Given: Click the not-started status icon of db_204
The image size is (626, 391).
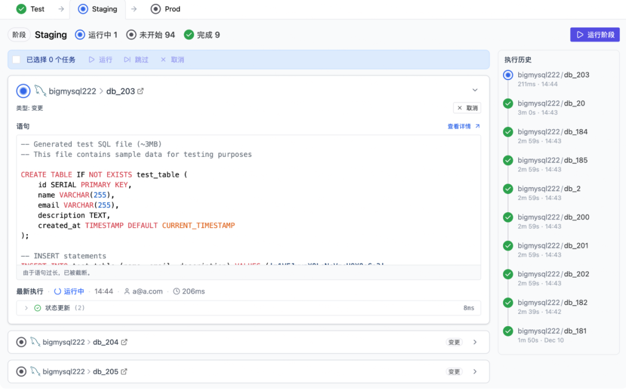Looking at the screenshot, I should pos(21,342).
